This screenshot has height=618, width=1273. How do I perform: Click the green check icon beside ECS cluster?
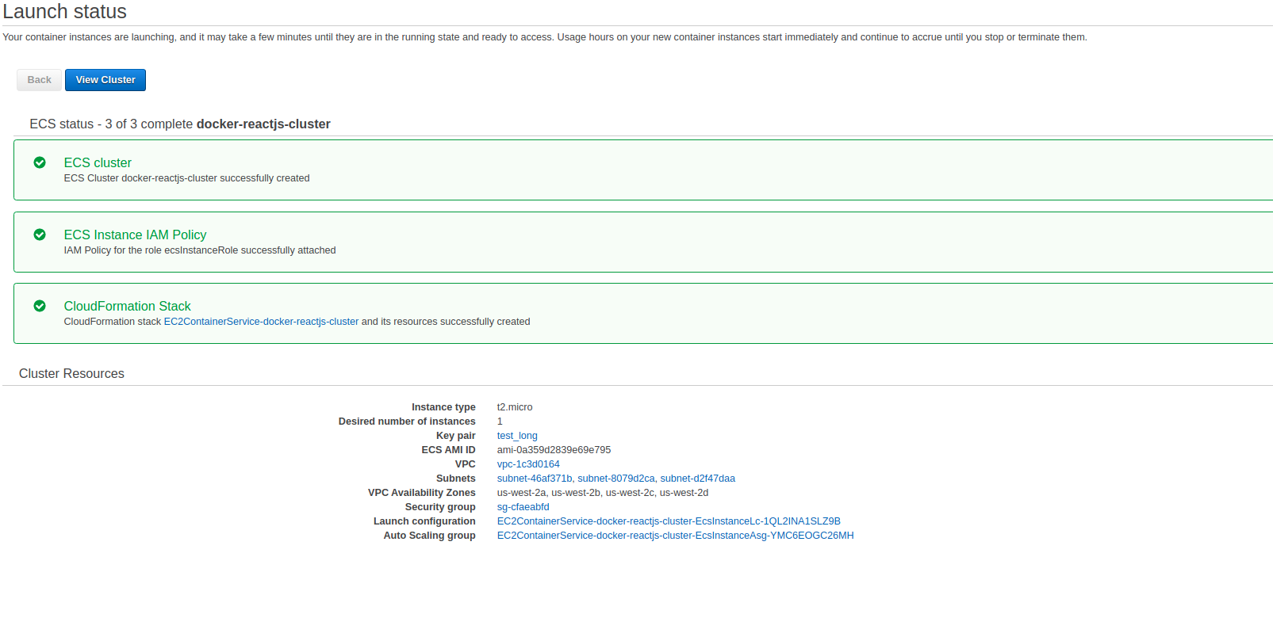40,162
